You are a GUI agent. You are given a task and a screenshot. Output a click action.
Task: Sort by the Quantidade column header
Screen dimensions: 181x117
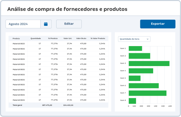coord(36,38)
